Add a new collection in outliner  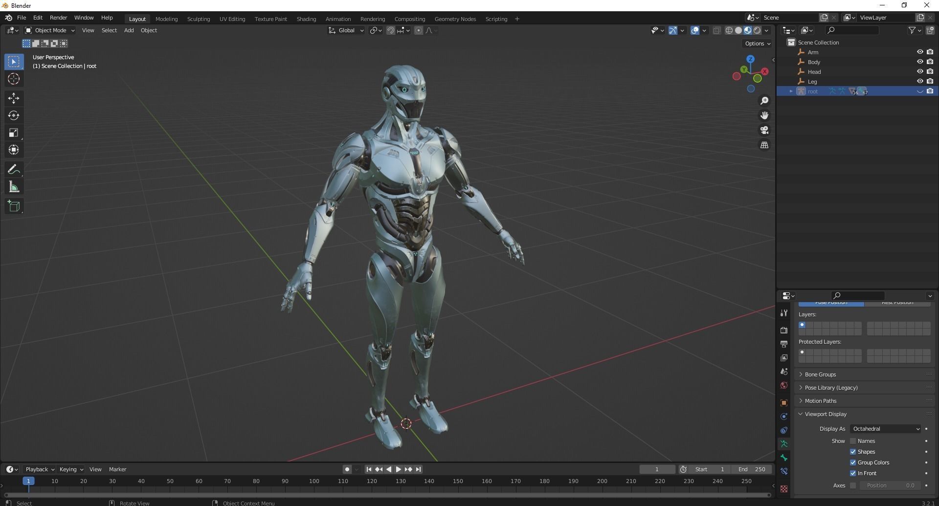coord(930,30)
